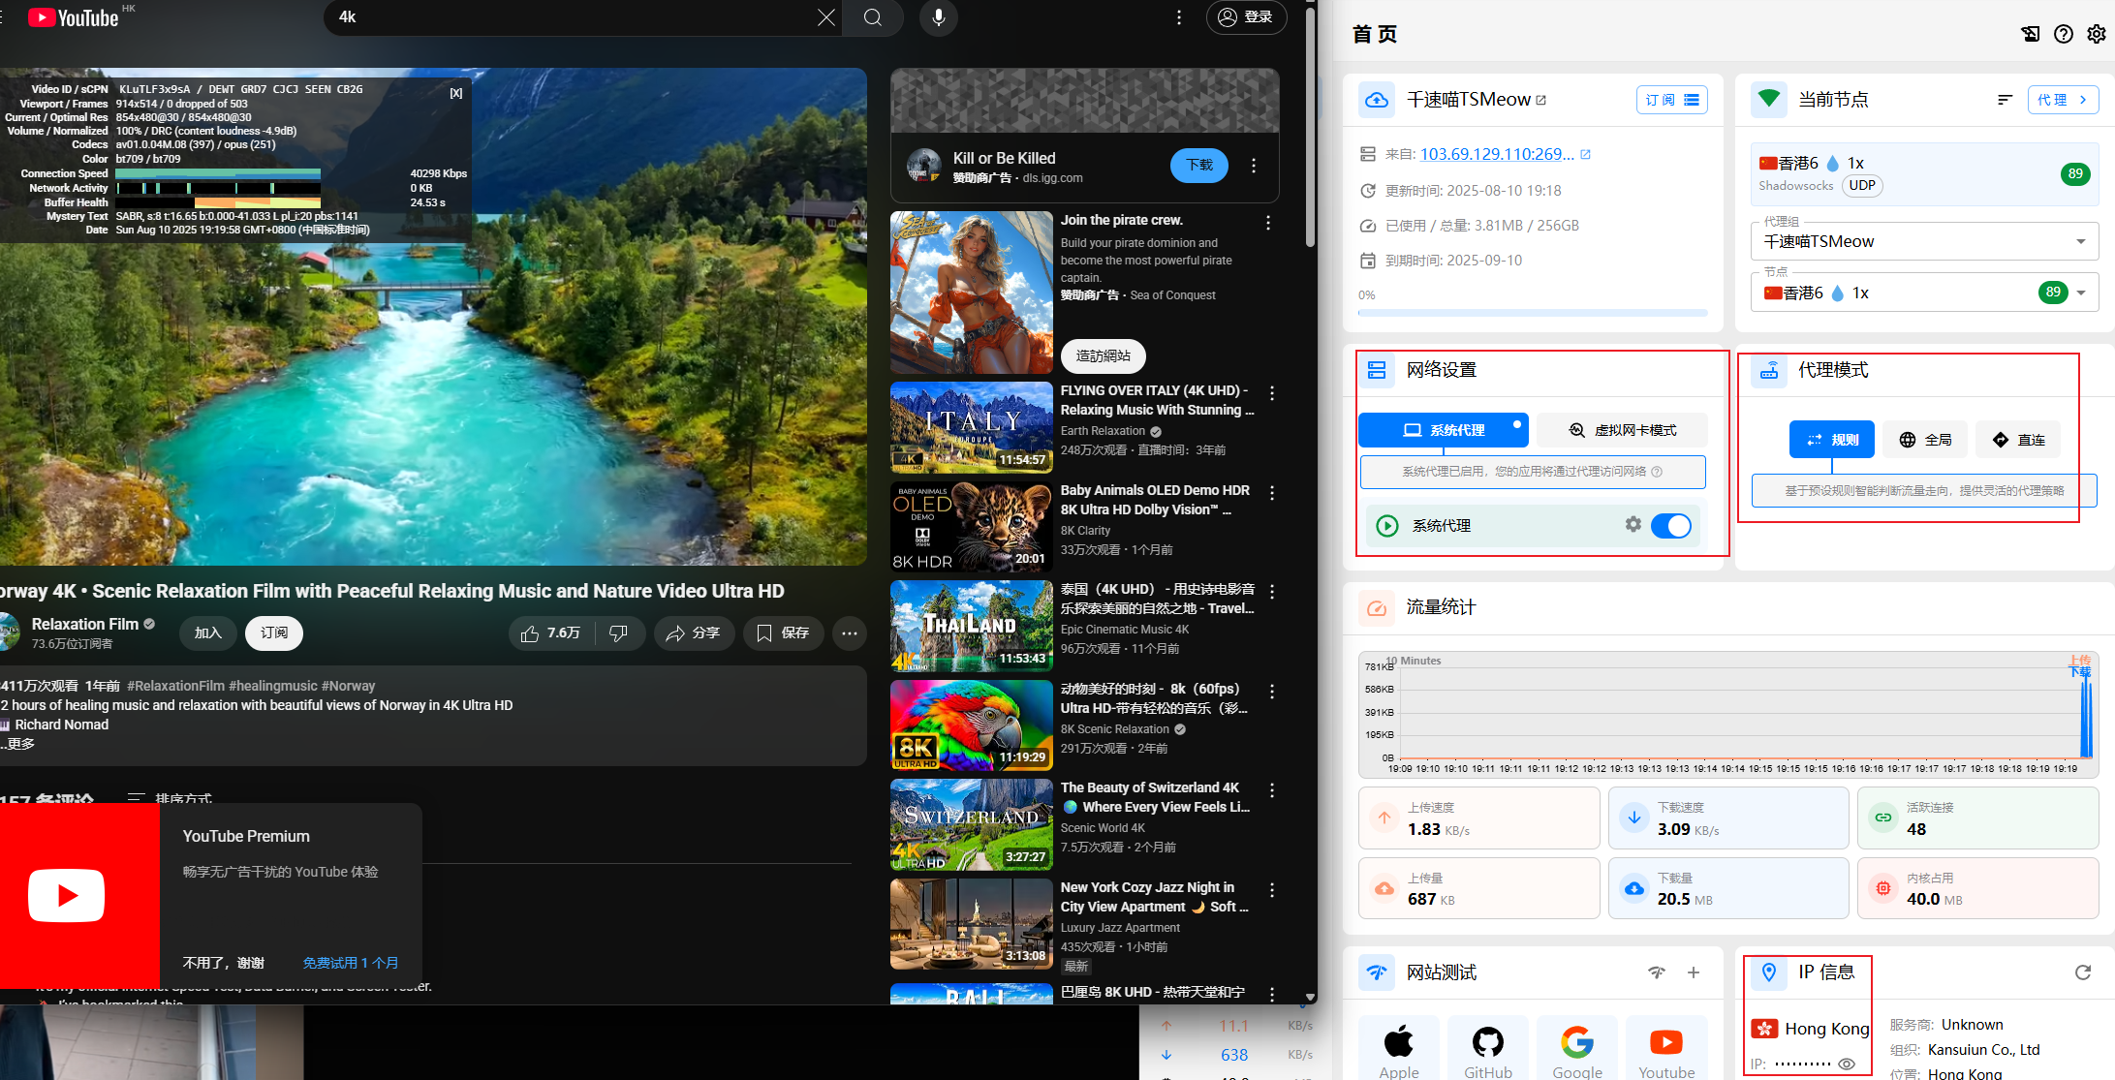Toggle the 系统代理 switch off
Screen dimensions: 2115x1080
(1671, 526)
